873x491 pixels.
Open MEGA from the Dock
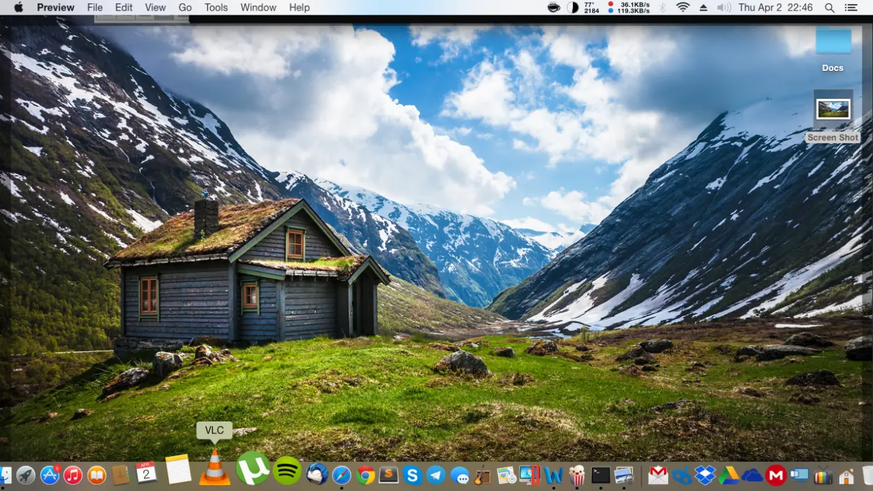[776, 475]
